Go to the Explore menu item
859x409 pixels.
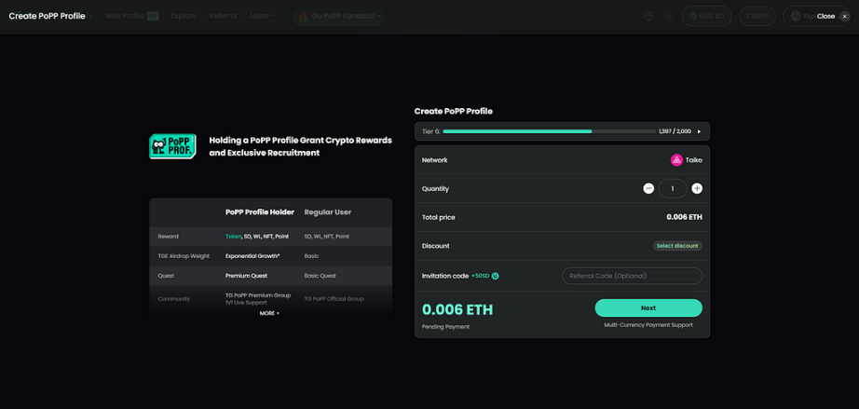[184, 16]
